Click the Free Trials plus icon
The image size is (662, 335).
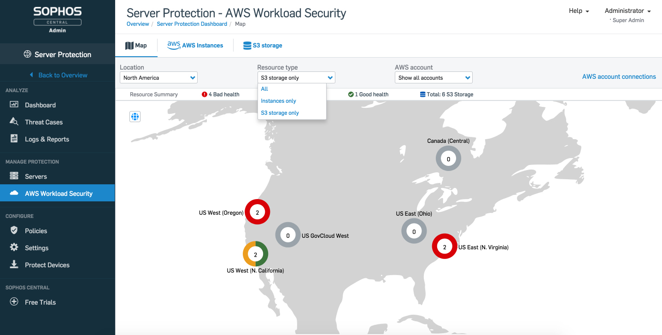click(14, 302)
